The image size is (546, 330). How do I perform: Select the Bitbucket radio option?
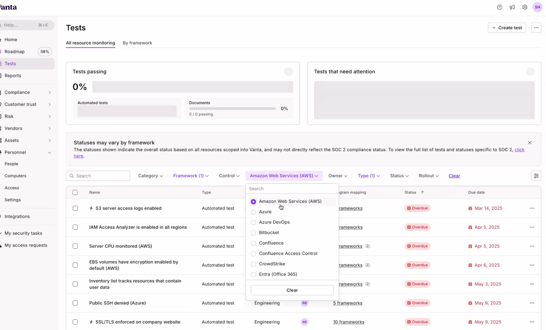(x=253, y=233)
